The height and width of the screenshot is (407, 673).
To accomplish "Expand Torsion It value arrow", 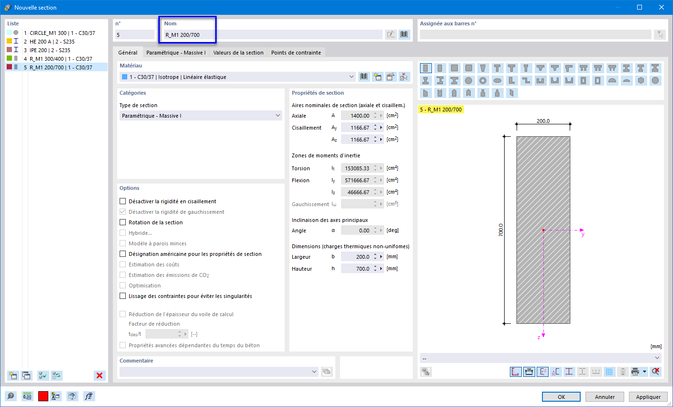I will (381, 168).
